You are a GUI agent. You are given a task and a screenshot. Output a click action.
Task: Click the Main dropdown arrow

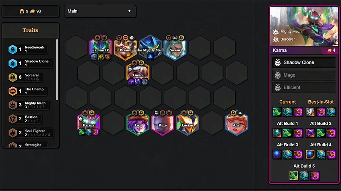[x=130, y=11]
